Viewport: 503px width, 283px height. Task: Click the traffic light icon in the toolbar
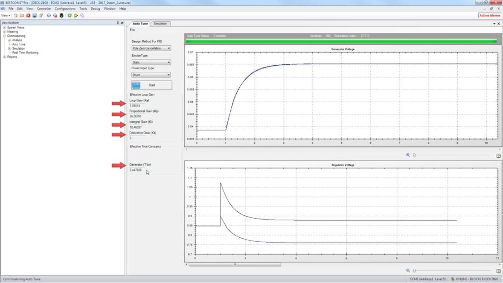[x=61, y=15]
